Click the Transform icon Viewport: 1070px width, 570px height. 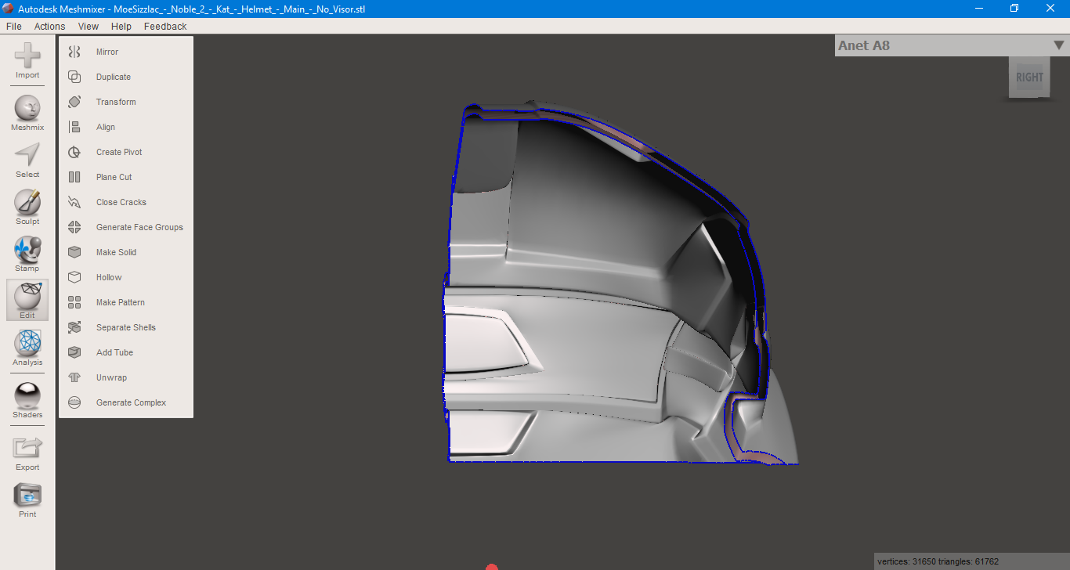[x=74, y=102]
